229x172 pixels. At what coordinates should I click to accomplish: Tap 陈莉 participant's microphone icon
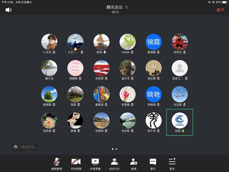(x=105, y=52)
